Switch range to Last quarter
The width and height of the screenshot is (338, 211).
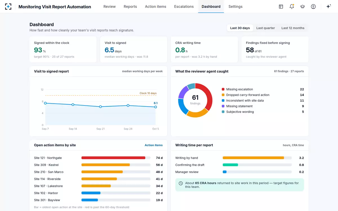point(266,28)
